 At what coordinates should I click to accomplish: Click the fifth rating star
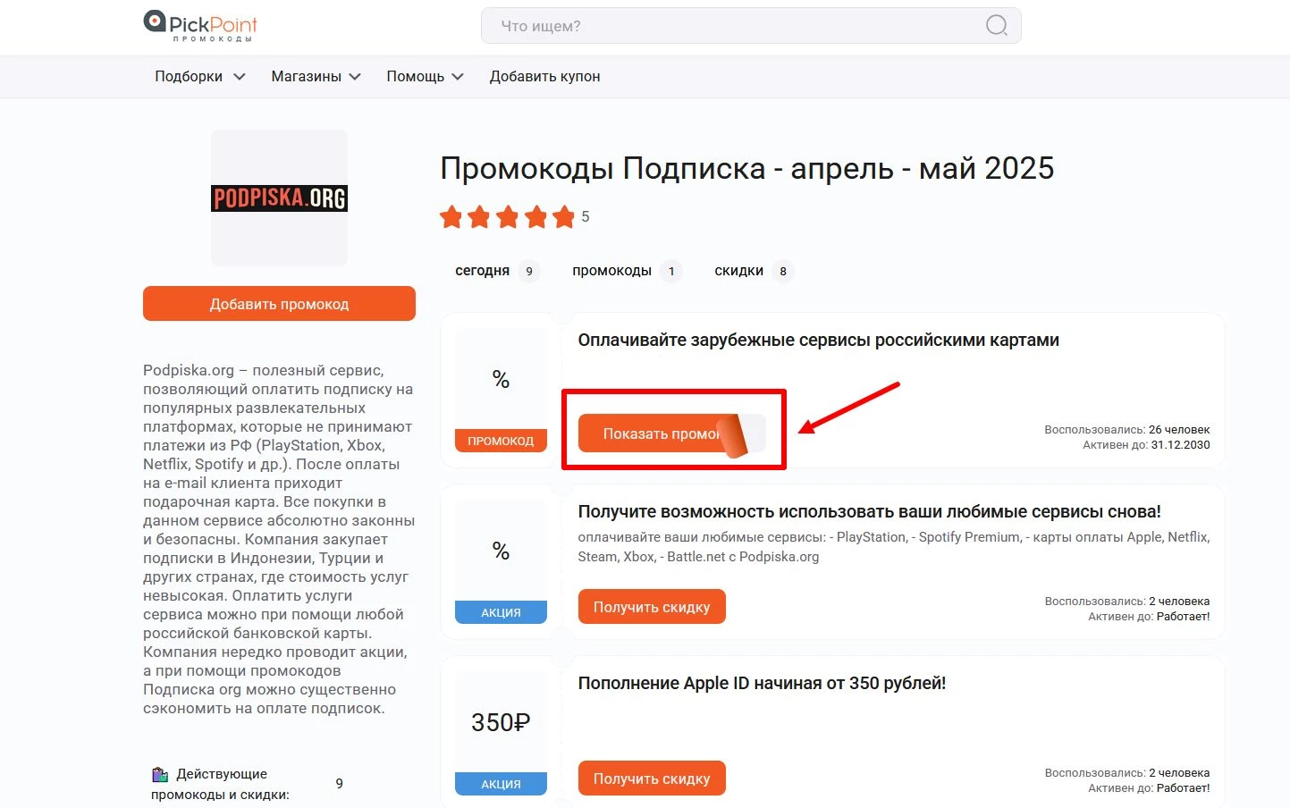point(564,216)
